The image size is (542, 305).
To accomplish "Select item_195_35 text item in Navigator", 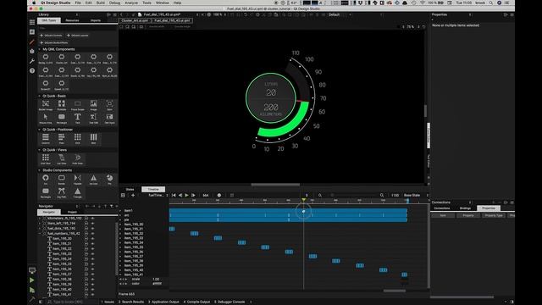I will pos(63,263).
